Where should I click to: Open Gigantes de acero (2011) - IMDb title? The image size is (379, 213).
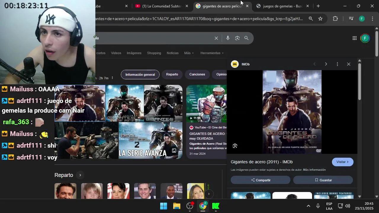click(x=261, y=162)
